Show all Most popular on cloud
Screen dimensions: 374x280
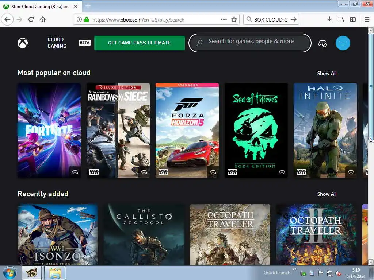pos(327,73)
